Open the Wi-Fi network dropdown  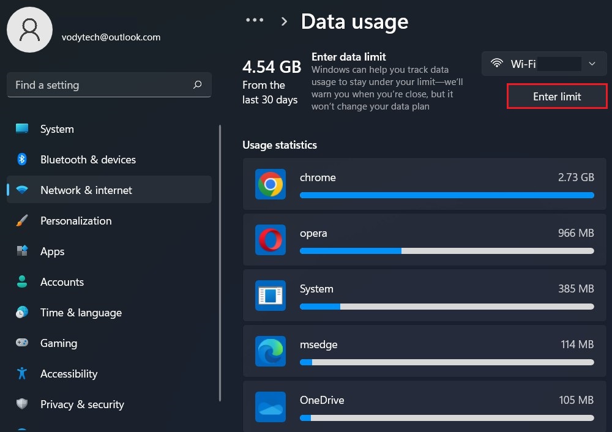point(544,64)
